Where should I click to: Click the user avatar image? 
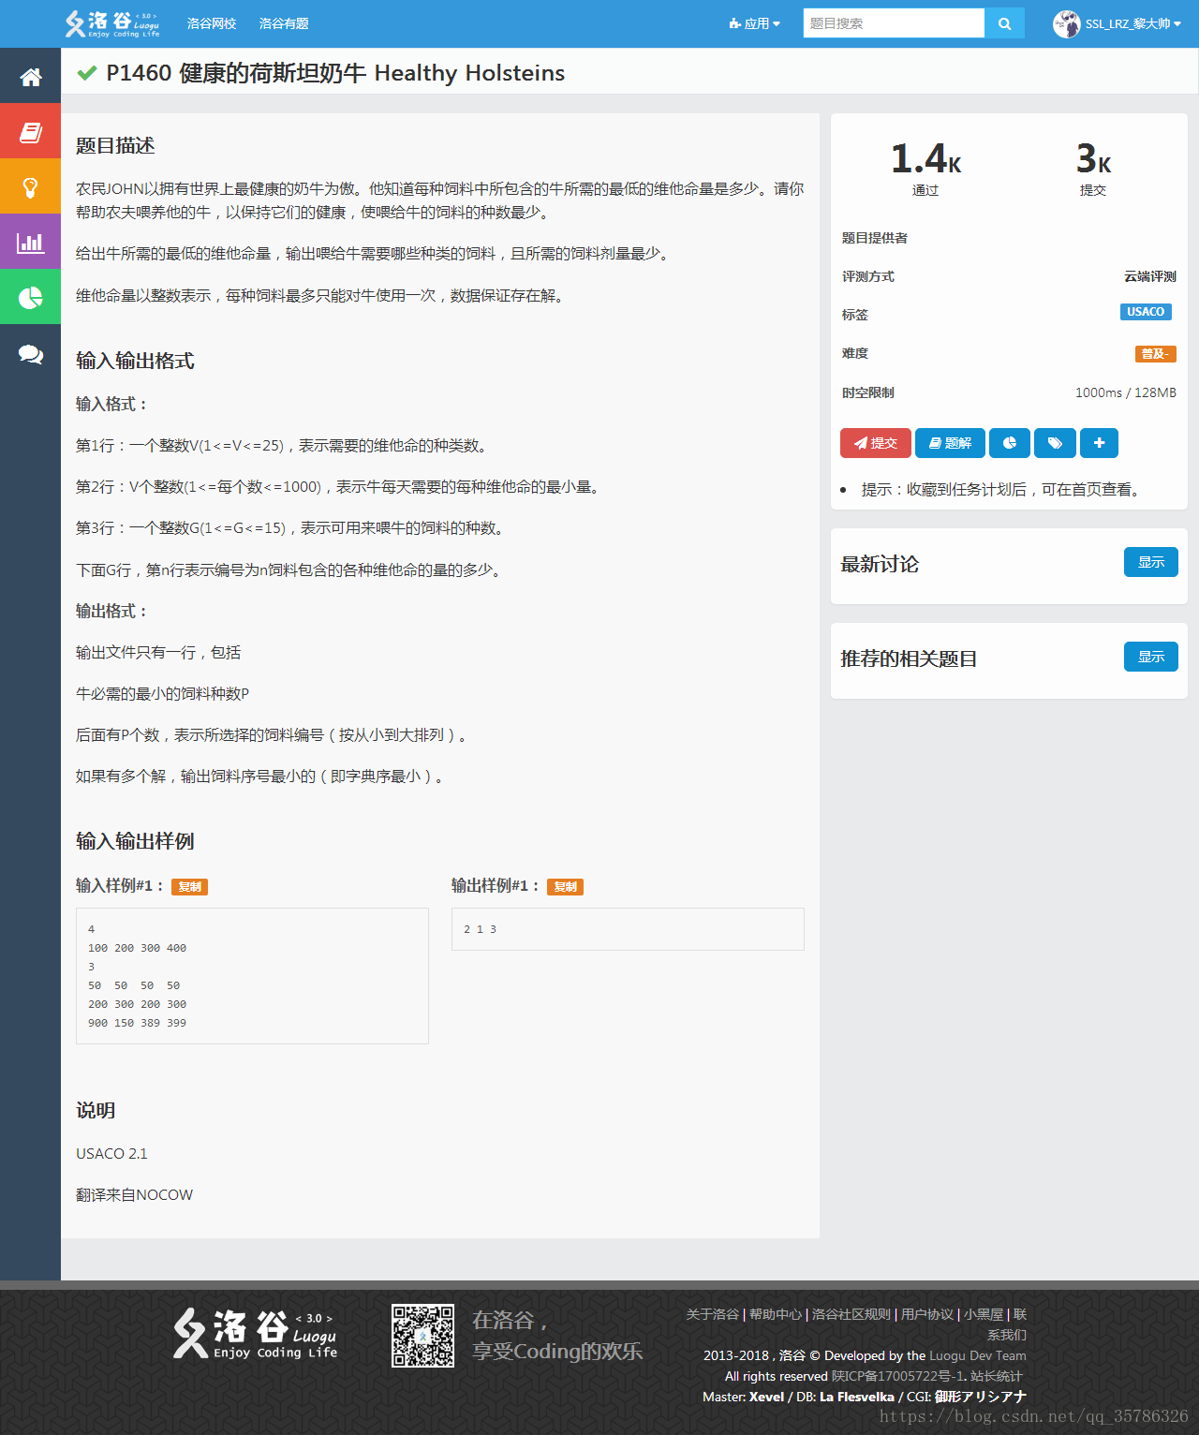[x=1066, y=23]
